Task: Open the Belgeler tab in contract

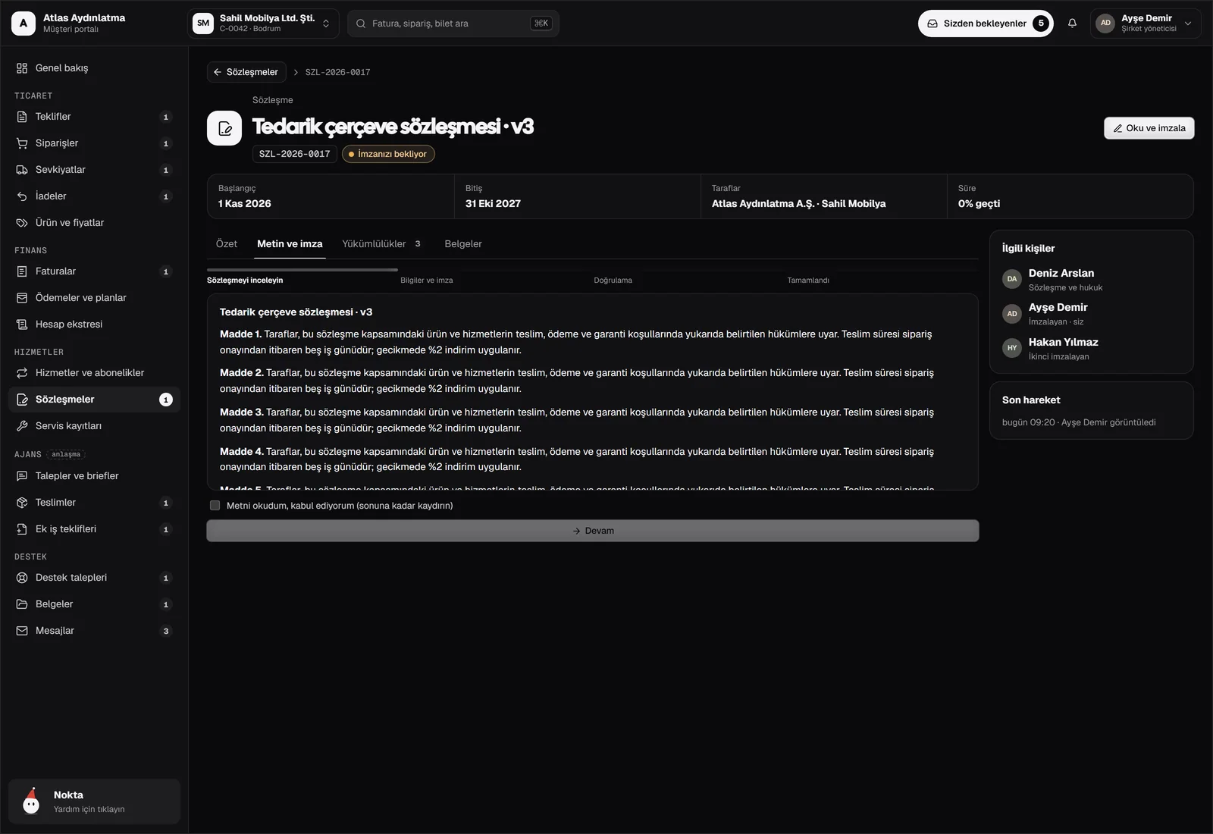Action: (x=463, y=244)
